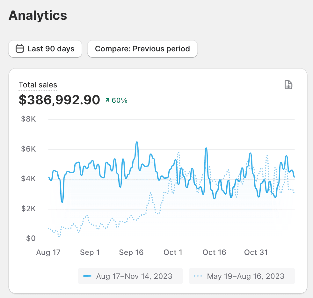Click the 60% change percentage

120,101
